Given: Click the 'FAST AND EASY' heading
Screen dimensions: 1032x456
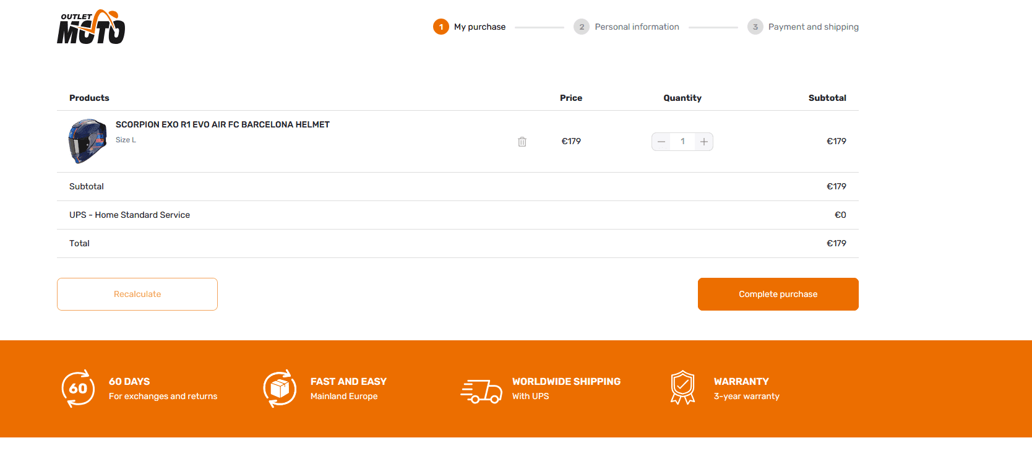Looking at the screenshot, I should click(x=348, y=382).
